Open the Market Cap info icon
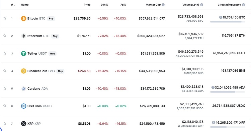Viewport: 251px width, 131px height. (163, 5)
